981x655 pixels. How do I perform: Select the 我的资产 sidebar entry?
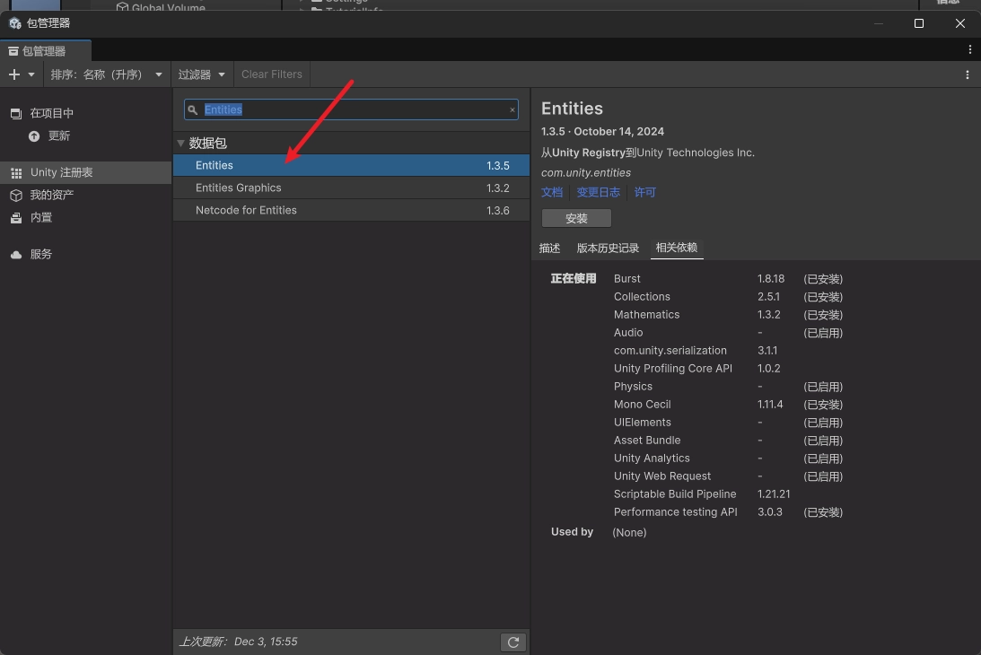click(85, 196)
